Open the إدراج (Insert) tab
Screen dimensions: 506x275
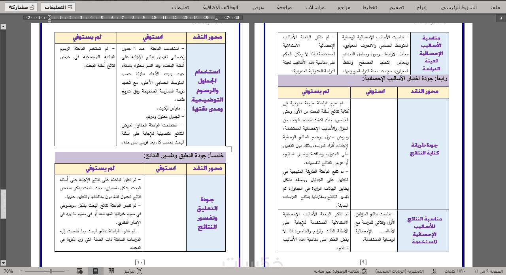(422, 8)
